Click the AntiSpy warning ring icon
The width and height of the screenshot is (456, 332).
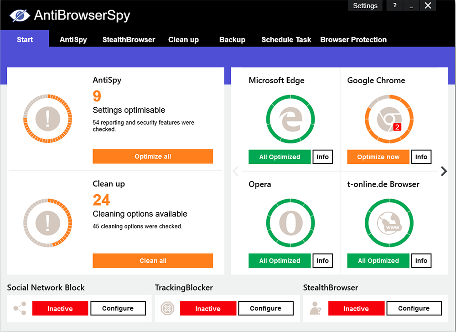click(47, 119)
